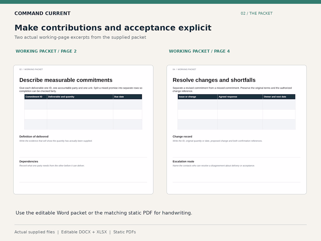Click the "WORKING PACKET / PAGE 2" label
The image size is (321, 241).
46,51
